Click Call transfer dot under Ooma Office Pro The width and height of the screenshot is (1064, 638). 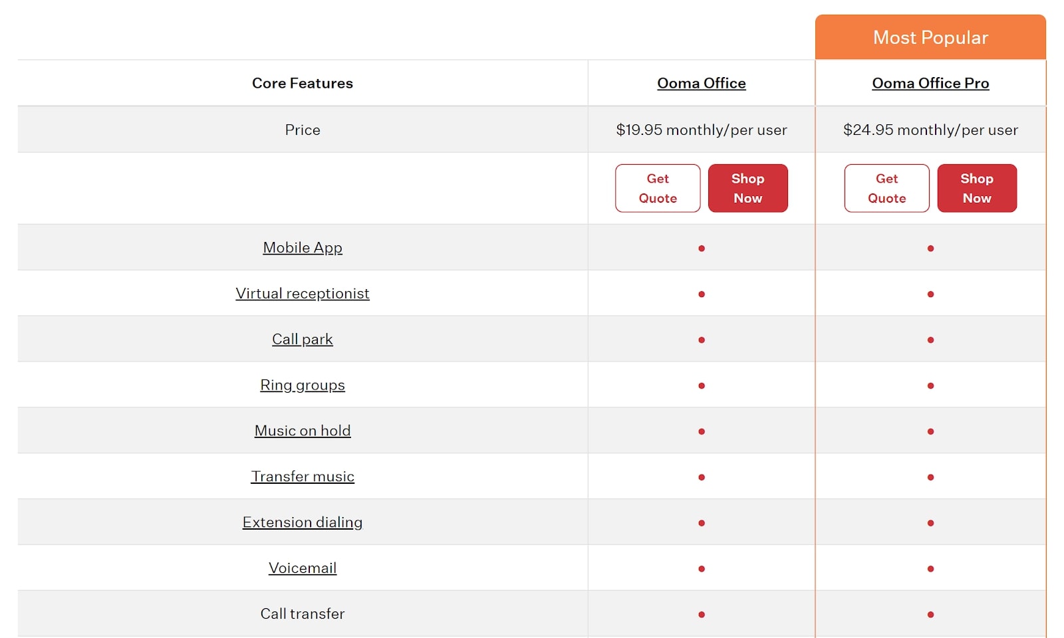pyautogui.click(x=930, y=615)
